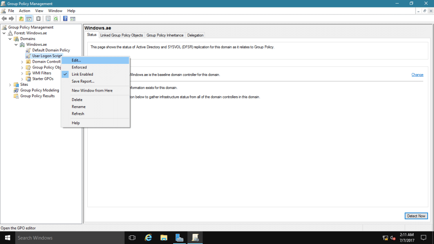This screenshot has height=244, width=434.
Task: Choose Rename from the context menu
Action: pyautogui.click(x=95, y=107)
